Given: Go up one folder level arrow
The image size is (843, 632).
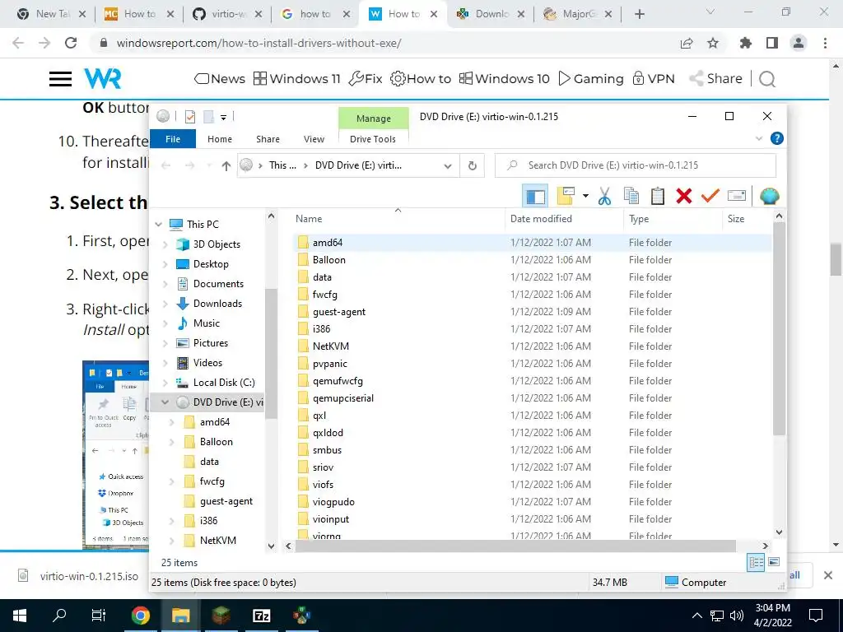Looking at the screenshot, I should pos(226,166).
